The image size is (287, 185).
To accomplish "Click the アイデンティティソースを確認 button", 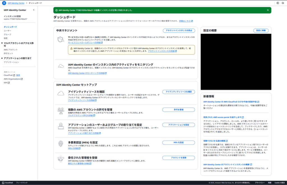I will [179, 92].
